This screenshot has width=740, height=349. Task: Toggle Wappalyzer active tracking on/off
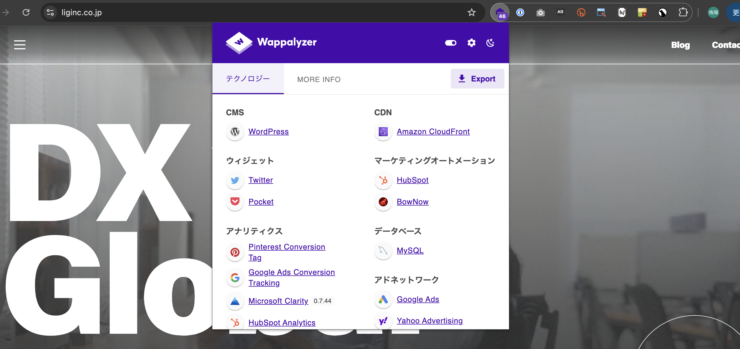coord(451,42)
